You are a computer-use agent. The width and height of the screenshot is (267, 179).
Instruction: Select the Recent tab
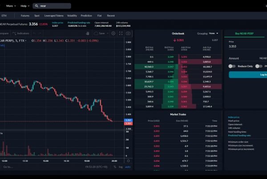[x=111, y=16]
